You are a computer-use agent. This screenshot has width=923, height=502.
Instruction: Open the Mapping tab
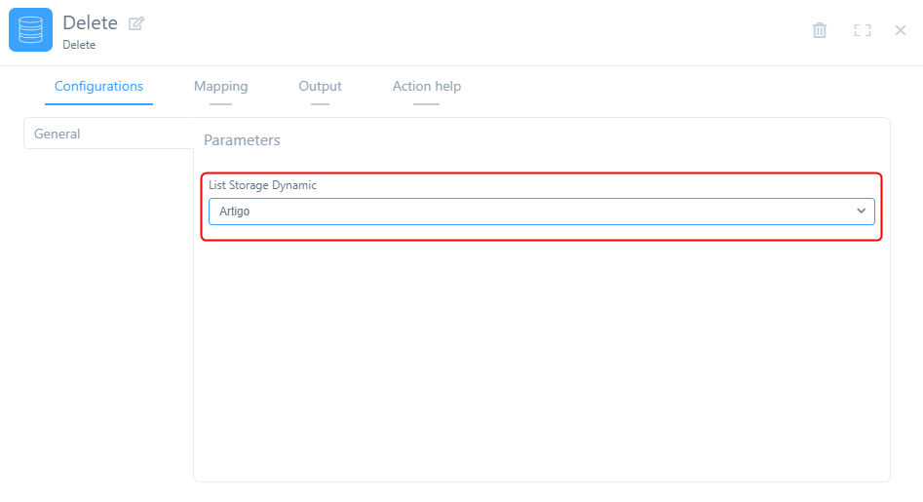[x=220, y=86]
